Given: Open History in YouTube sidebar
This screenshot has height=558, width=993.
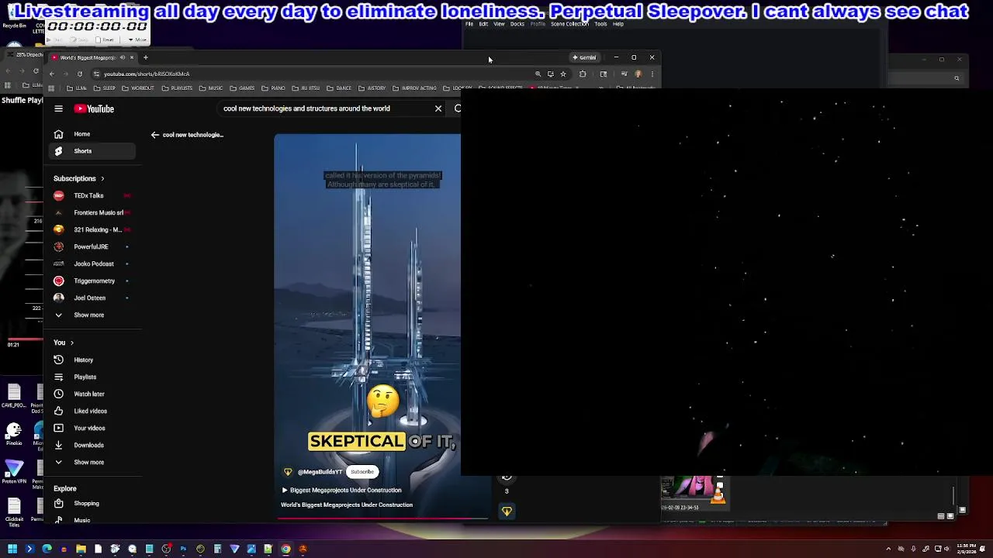Looking at the screenshot, I should coord(93,360).
